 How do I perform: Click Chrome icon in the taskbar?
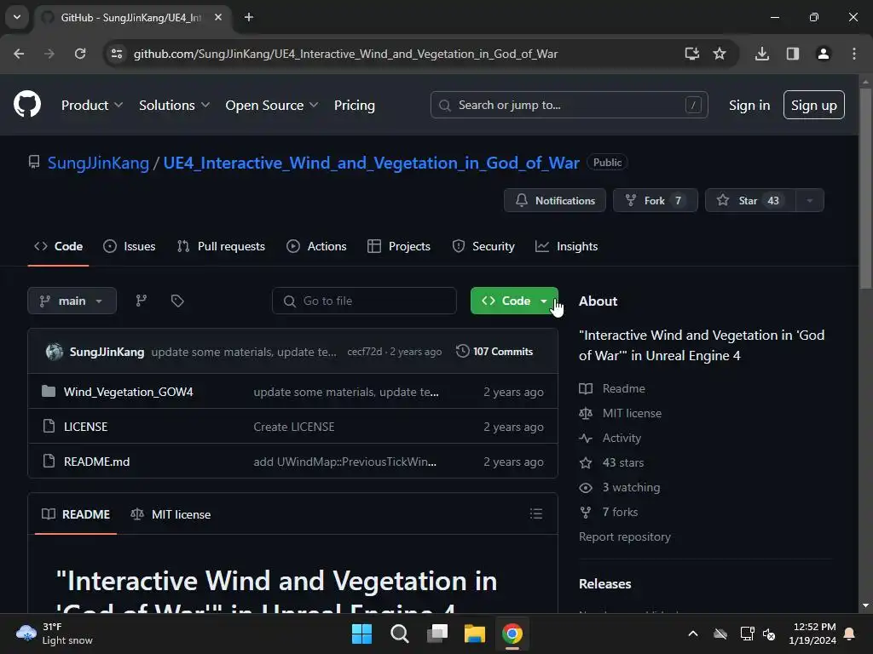coord(512,634)
